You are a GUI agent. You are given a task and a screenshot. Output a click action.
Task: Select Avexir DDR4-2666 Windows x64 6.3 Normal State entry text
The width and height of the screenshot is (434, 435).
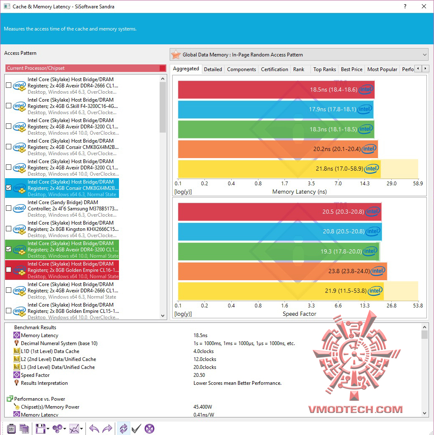pos(73,290)
